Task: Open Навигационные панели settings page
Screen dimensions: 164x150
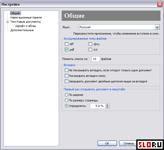Action: 26,17
